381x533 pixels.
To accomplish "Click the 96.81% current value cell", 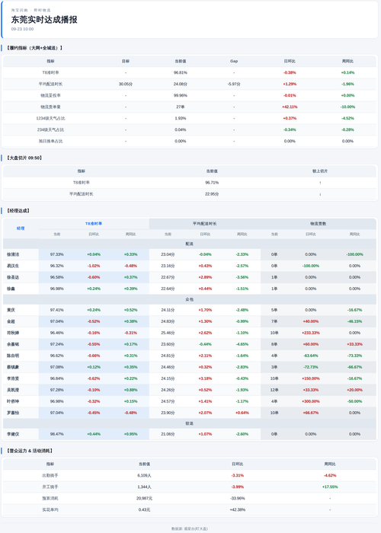I will 181,73.
